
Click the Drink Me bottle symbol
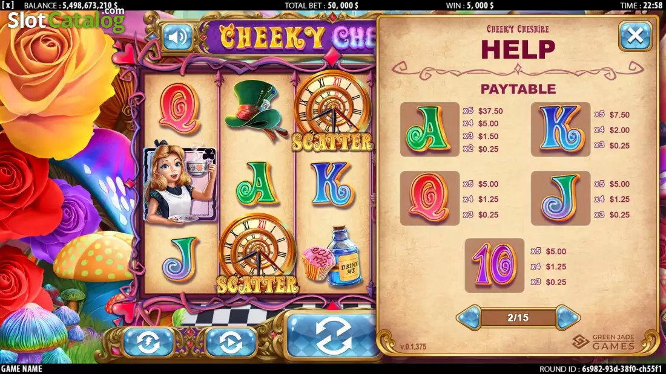click(x=334, y=255)
